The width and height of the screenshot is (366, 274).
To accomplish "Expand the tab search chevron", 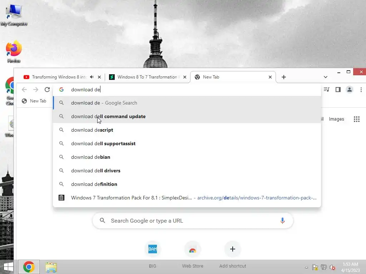I will coord(325,77).
